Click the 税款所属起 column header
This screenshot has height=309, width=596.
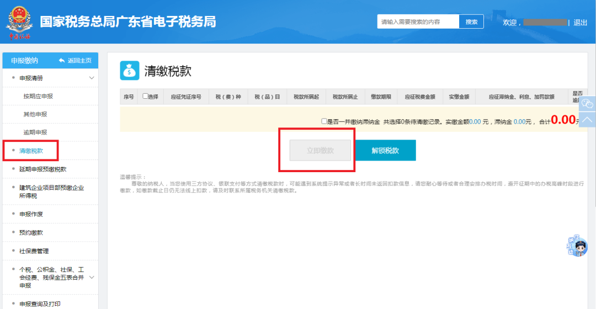(306, 97)
